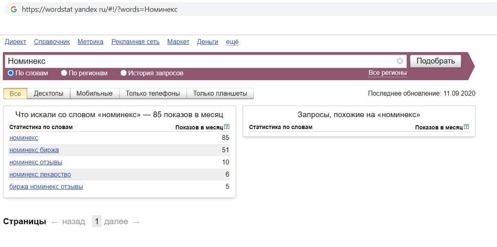Open the Маркет link
This screenshot has width=497, height=247.
178,42
